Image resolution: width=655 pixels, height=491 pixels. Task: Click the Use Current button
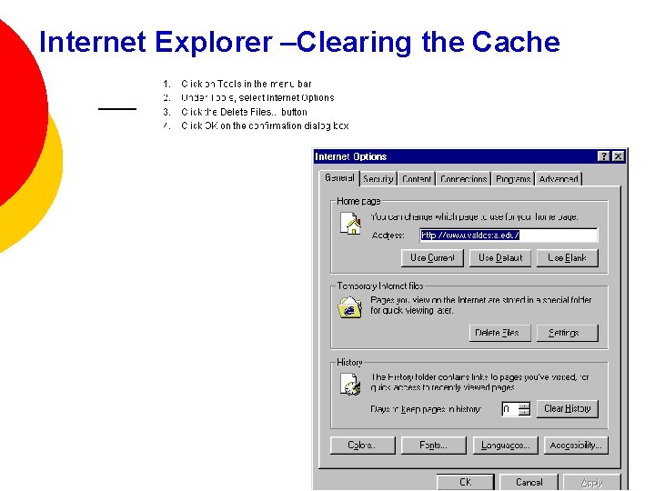(432, 257)
